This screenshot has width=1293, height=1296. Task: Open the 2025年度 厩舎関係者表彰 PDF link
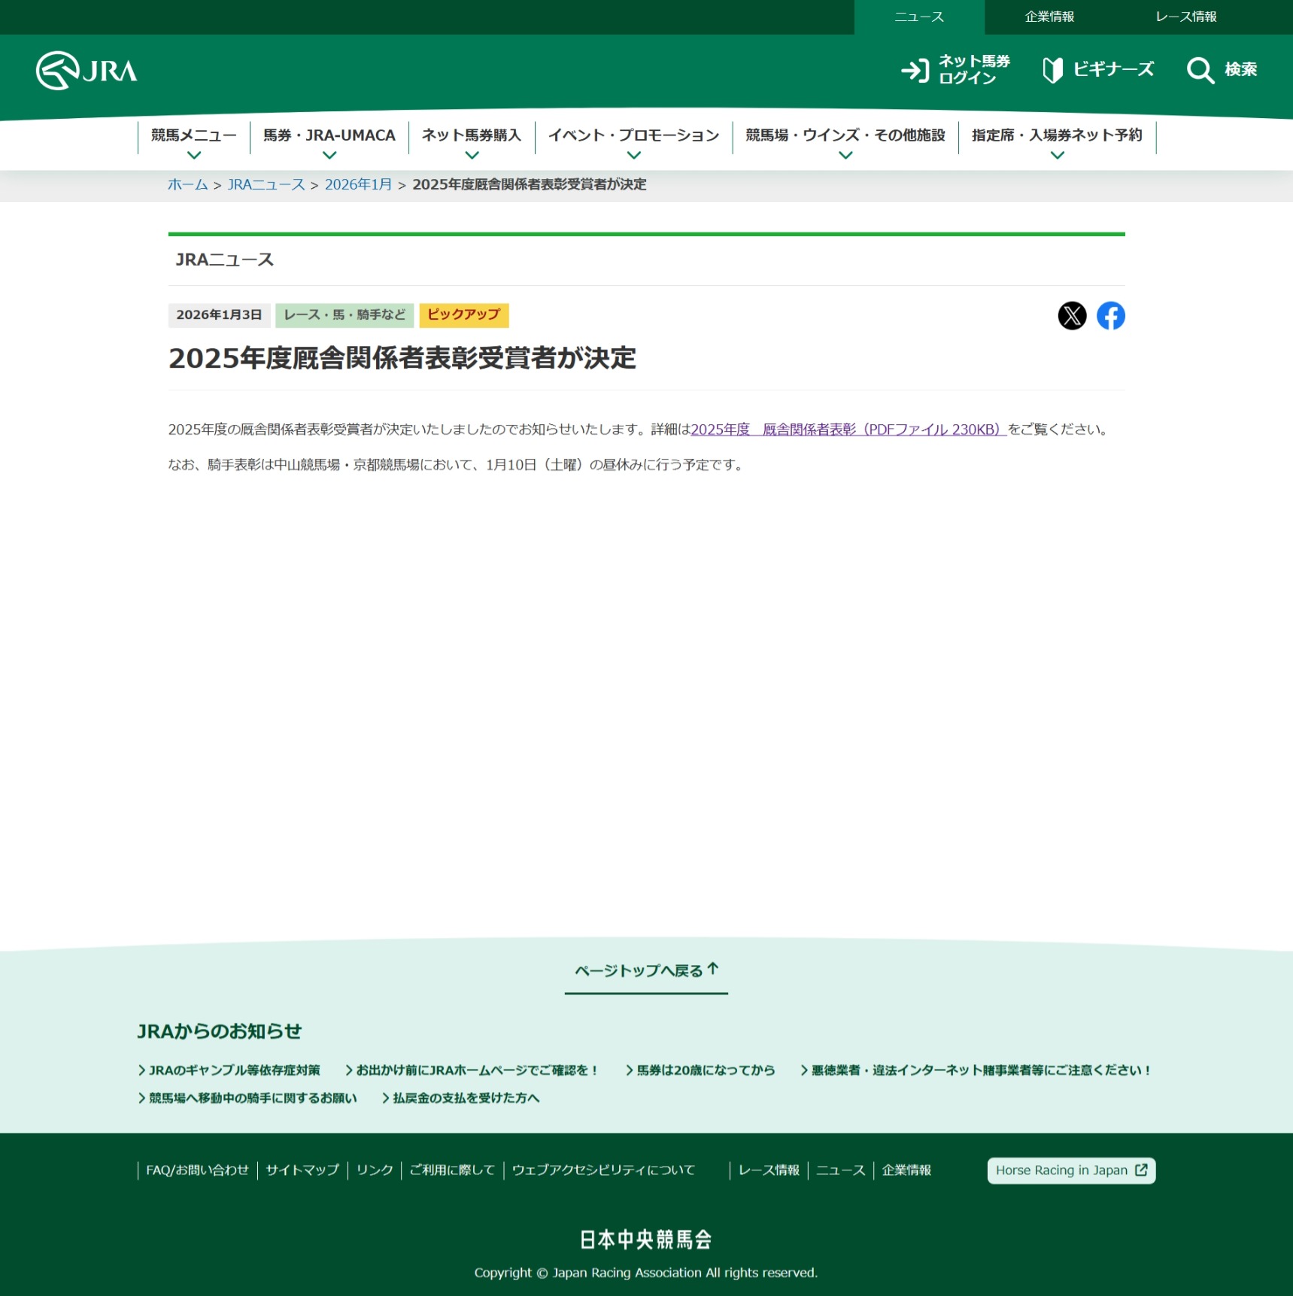[848, 429]
